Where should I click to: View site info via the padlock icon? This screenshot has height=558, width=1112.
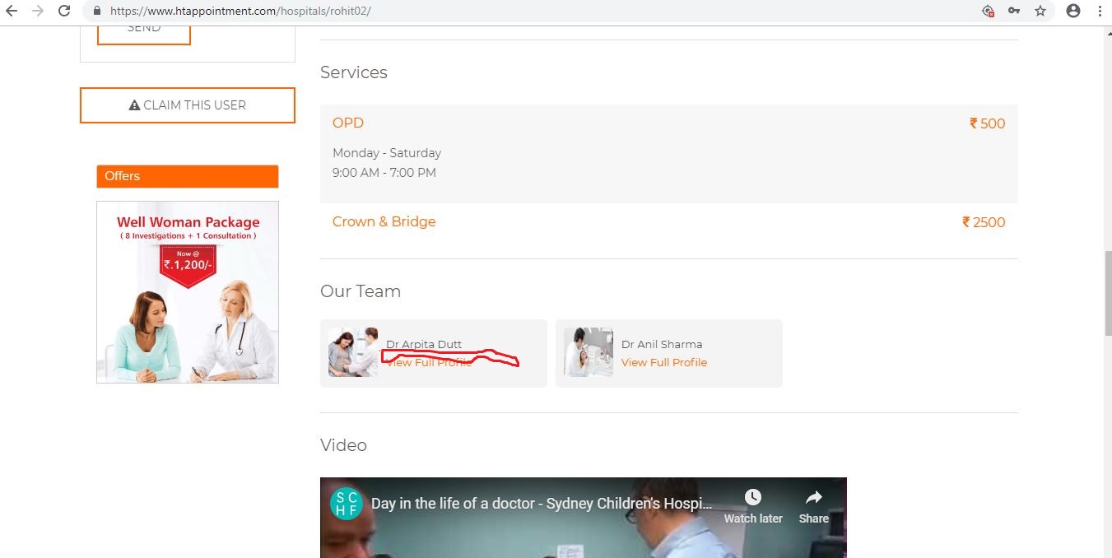[97, 12]
